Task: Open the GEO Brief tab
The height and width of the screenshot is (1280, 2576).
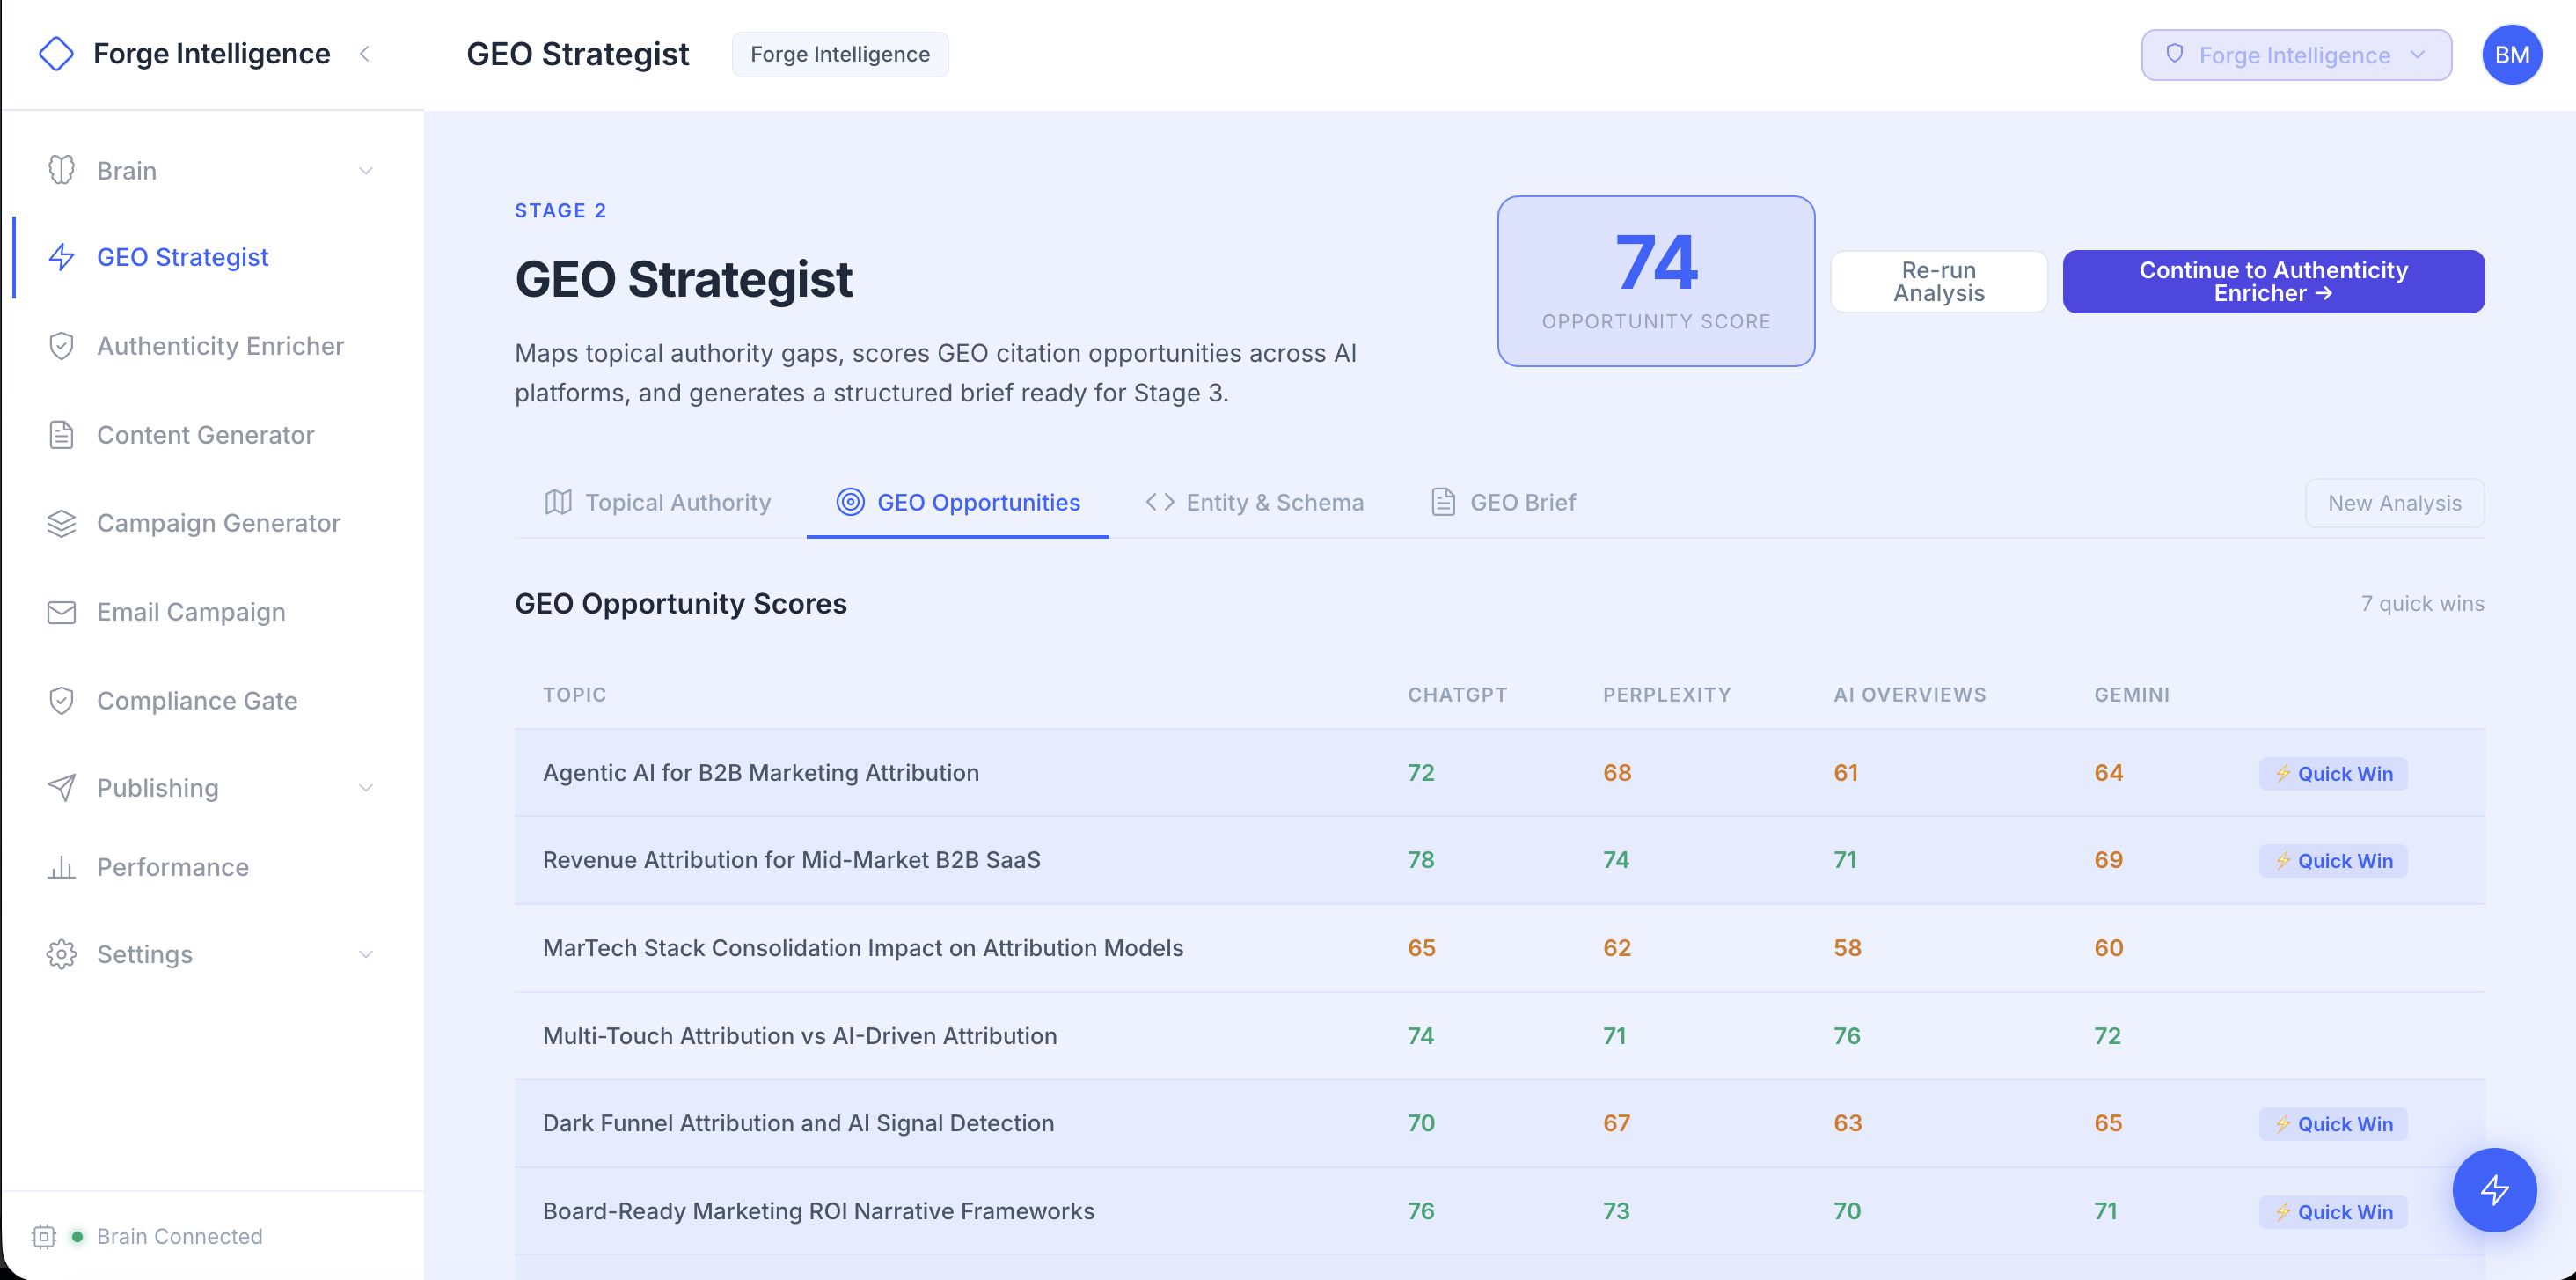Action: point(1503,503)
